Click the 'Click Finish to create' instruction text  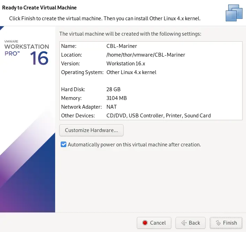(105, 19)
